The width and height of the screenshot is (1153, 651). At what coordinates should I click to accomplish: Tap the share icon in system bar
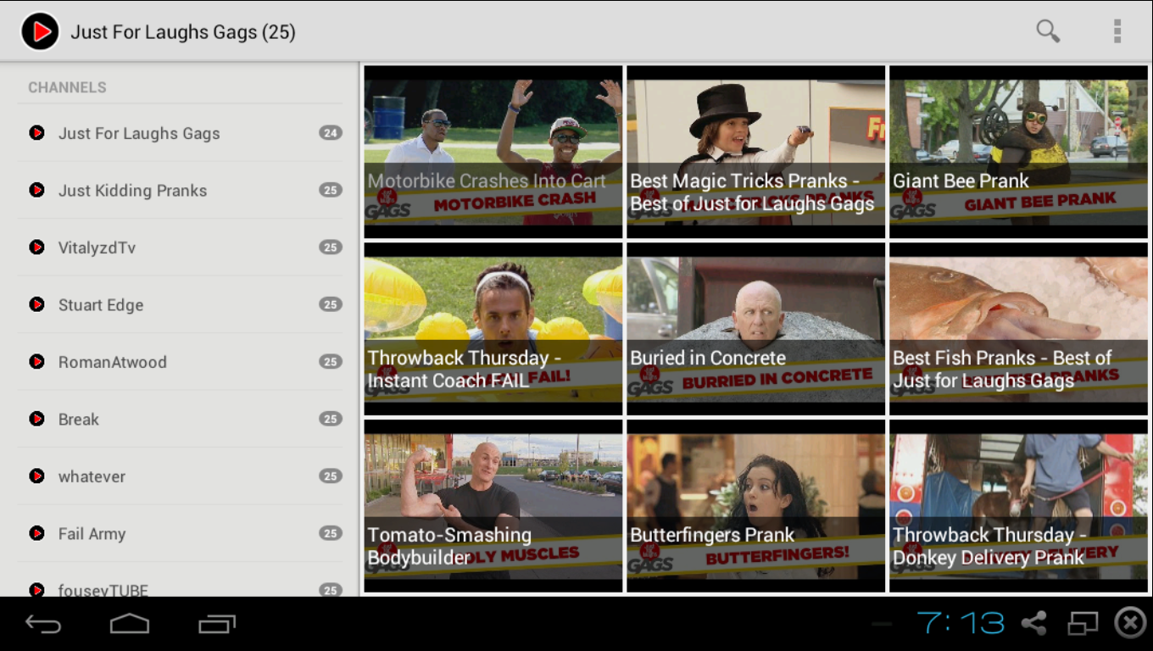tap(1033, 623)
